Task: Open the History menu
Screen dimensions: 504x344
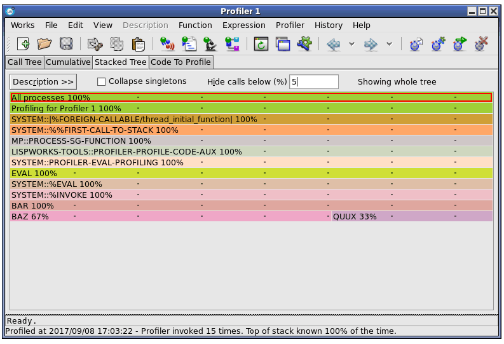Action: (x=329, y=25)
